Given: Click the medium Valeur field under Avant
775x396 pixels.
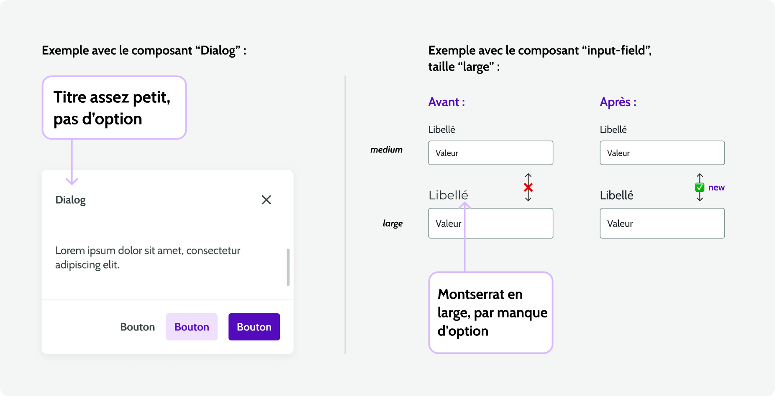Looking at the screenshot, I should [490, 153].
